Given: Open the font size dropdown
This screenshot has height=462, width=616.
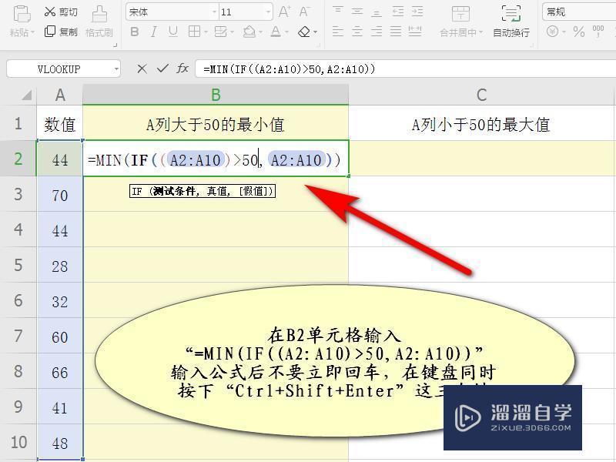Looking at the screenshot, I should [x=267, y=12].
